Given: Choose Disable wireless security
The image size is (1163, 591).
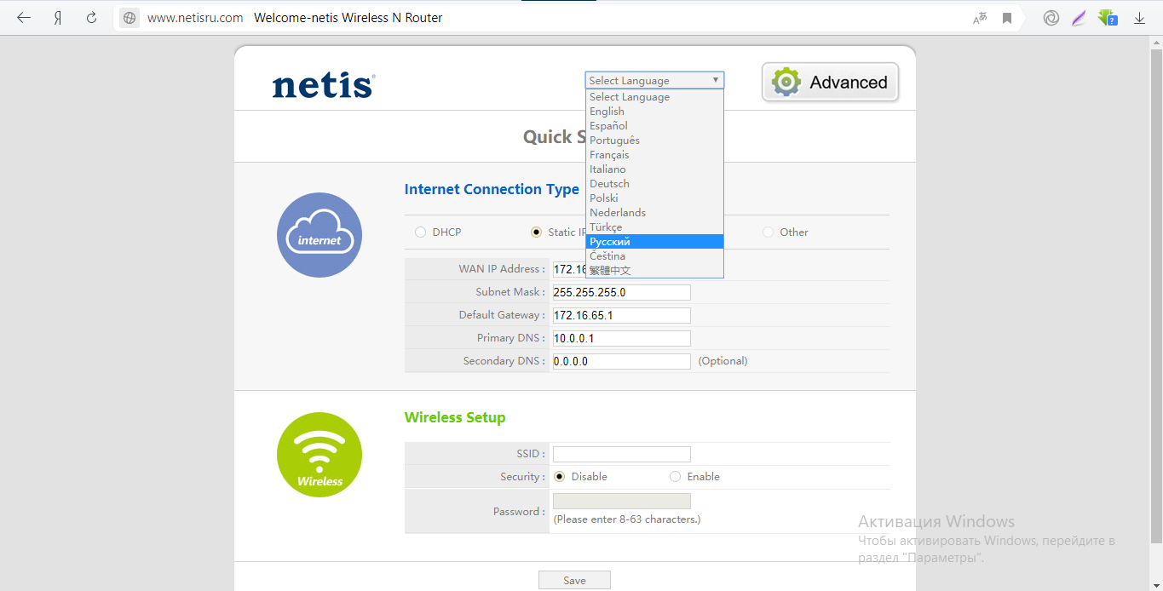Looking at the screenshot, I should point(560,477).
